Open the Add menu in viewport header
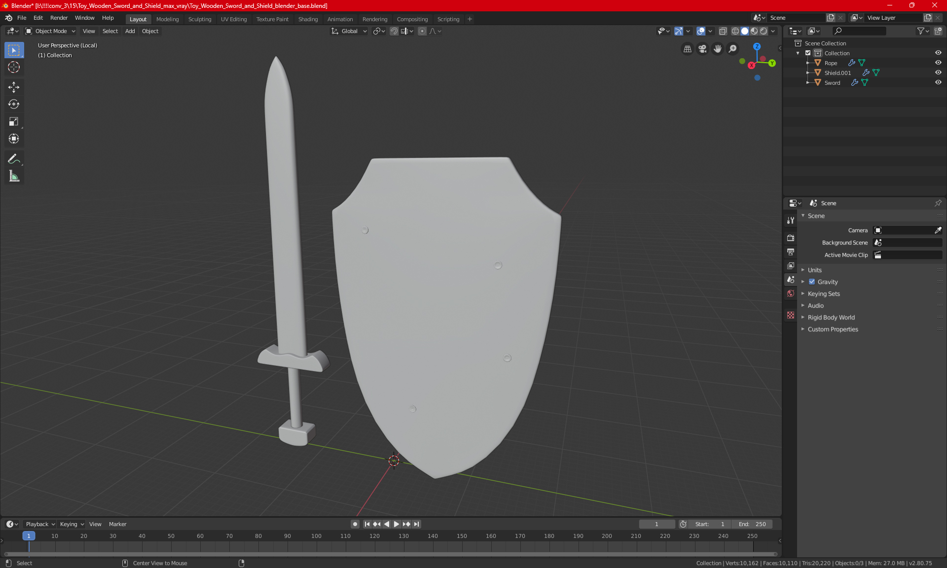 tap(130, 31)
